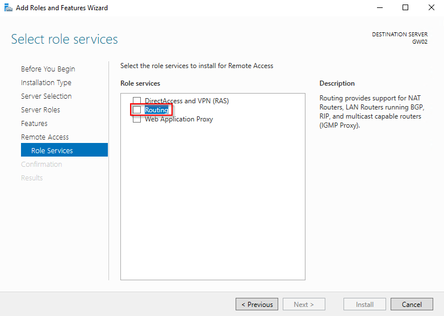Cancel the wizard

click(412, 304)
